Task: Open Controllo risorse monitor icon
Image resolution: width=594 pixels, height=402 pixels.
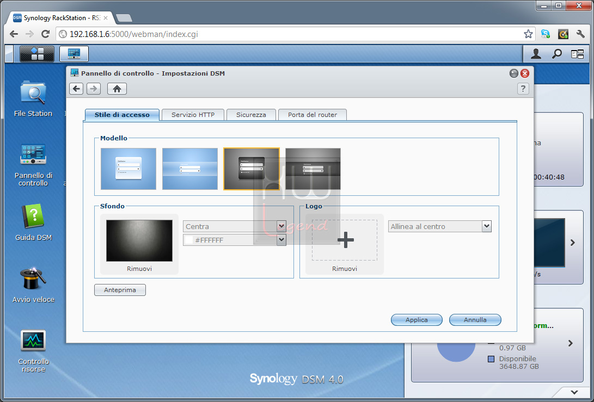Action: 33,351
